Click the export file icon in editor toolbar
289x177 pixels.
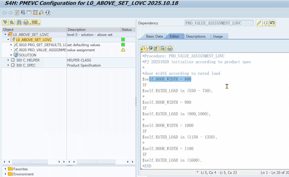(163, 48)
